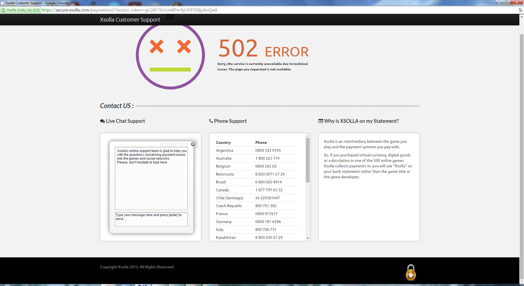Click the Xsolla intermediary explanation paragraph
524x286 pixels.
point(365,144)
